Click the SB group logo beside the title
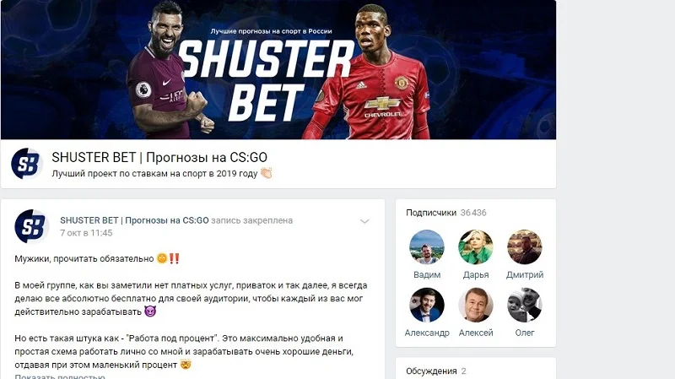Image resolution: width=675 pixels, height=379 pixels. (x=27, y=164)
